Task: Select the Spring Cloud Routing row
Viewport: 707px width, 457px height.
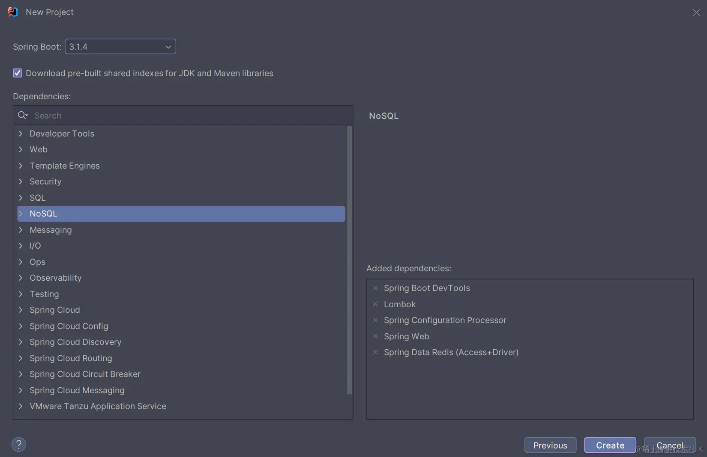Action: coord(181,358)
